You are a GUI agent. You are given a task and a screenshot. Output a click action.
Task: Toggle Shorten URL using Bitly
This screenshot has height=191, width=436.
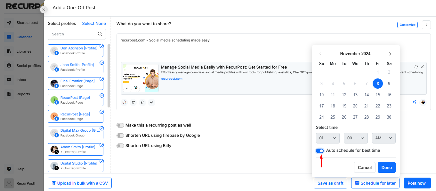(120, 146)
